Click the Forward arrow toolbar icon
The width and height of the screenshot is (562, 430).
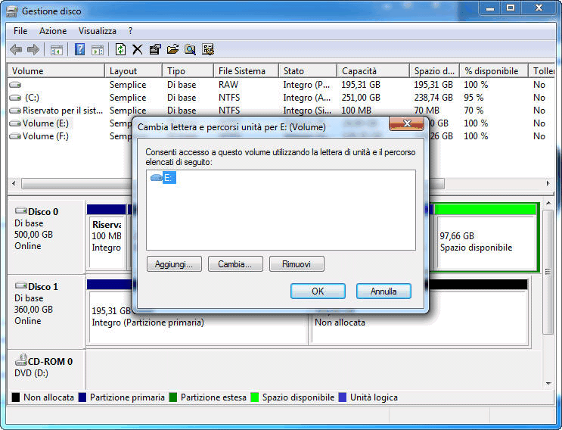click(x=33, y=49)
